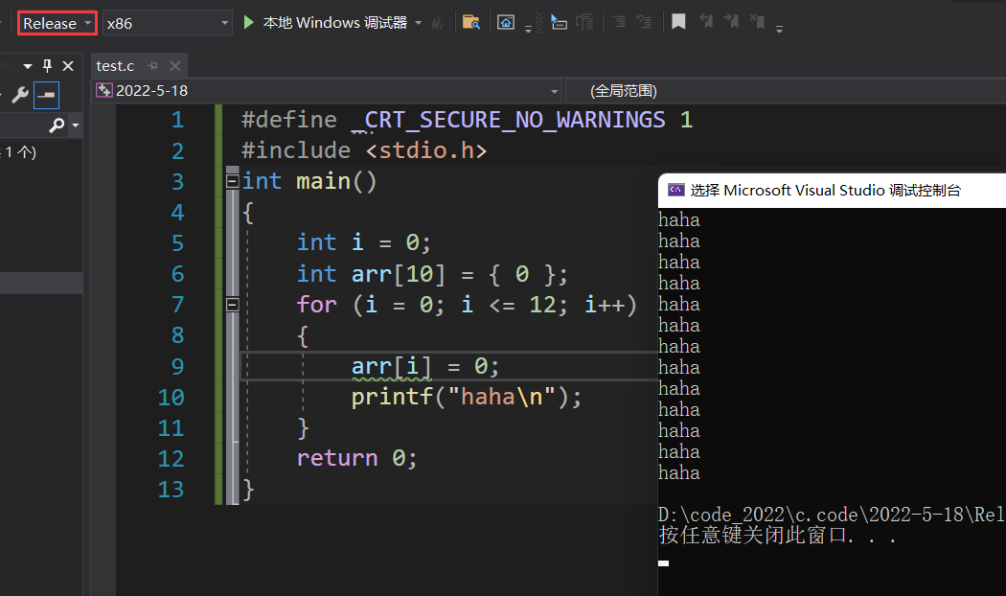Close the side panel

[68, 66]
